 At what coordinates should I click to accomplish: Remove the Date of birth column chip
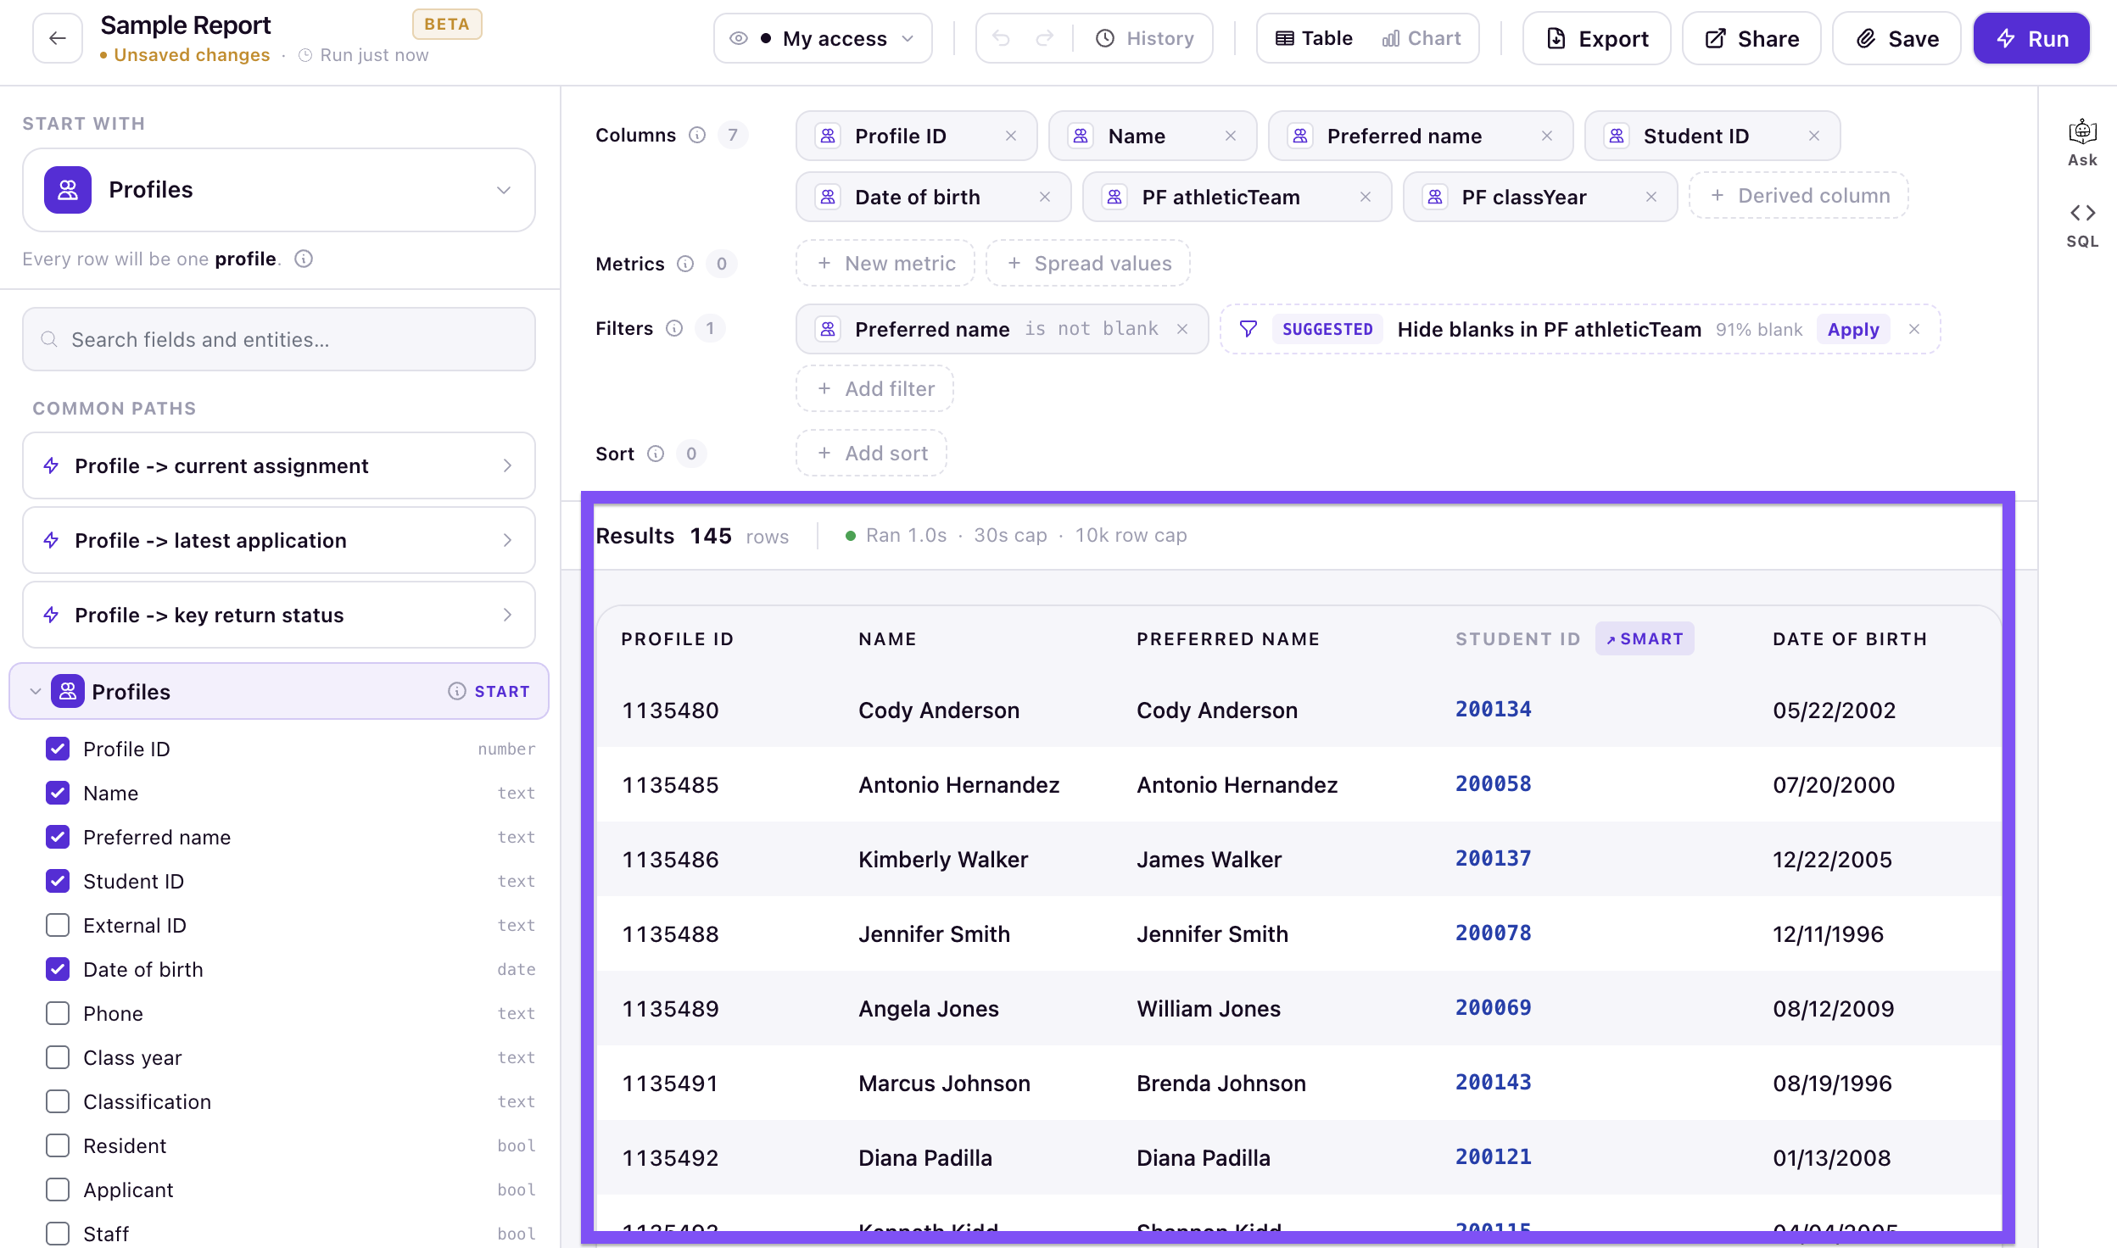(1045, 197)
